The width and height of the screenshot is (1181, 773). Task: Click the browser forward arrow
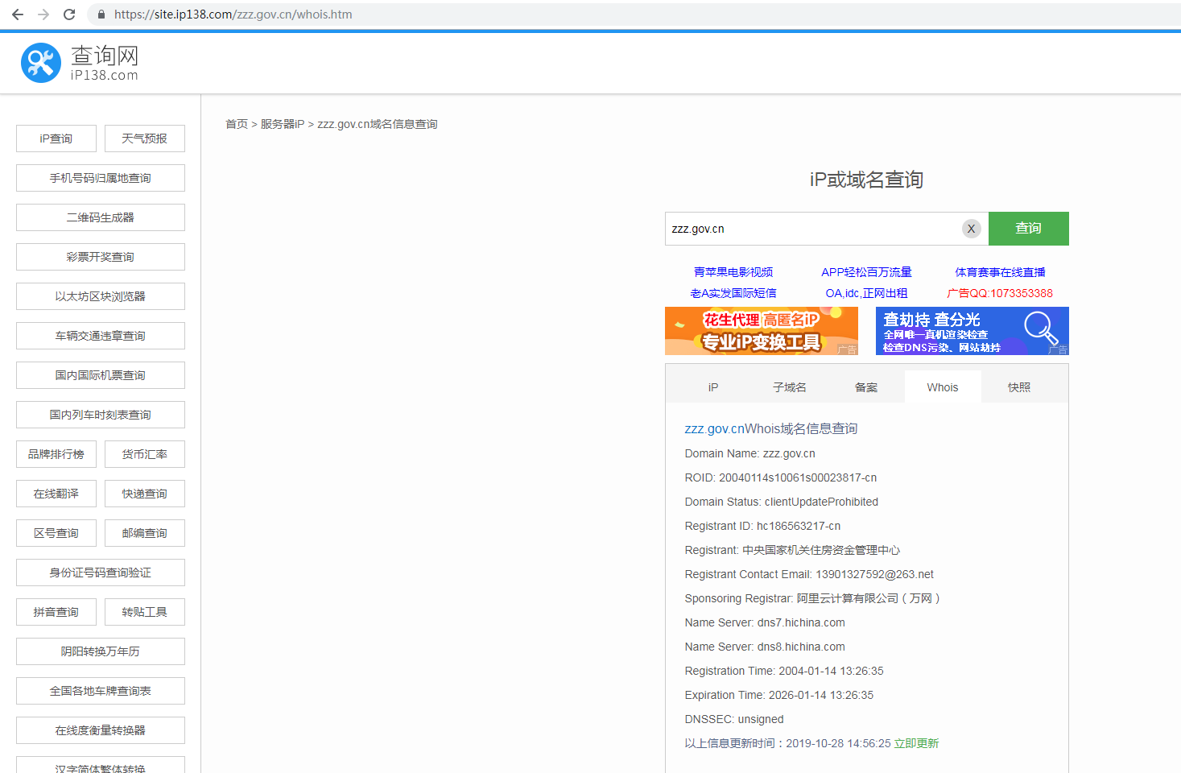point(43,14)
